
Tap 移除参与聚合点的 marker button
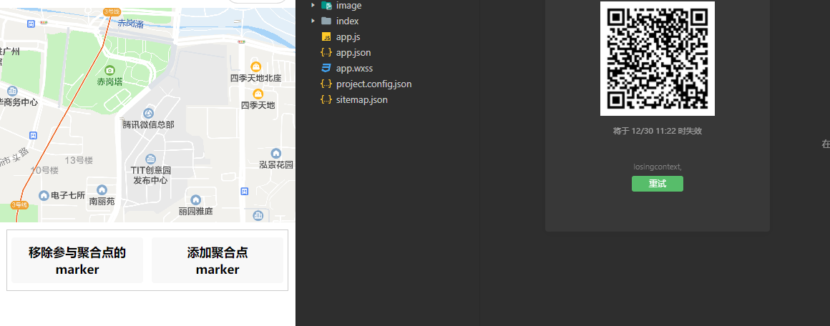coord(77,260)
